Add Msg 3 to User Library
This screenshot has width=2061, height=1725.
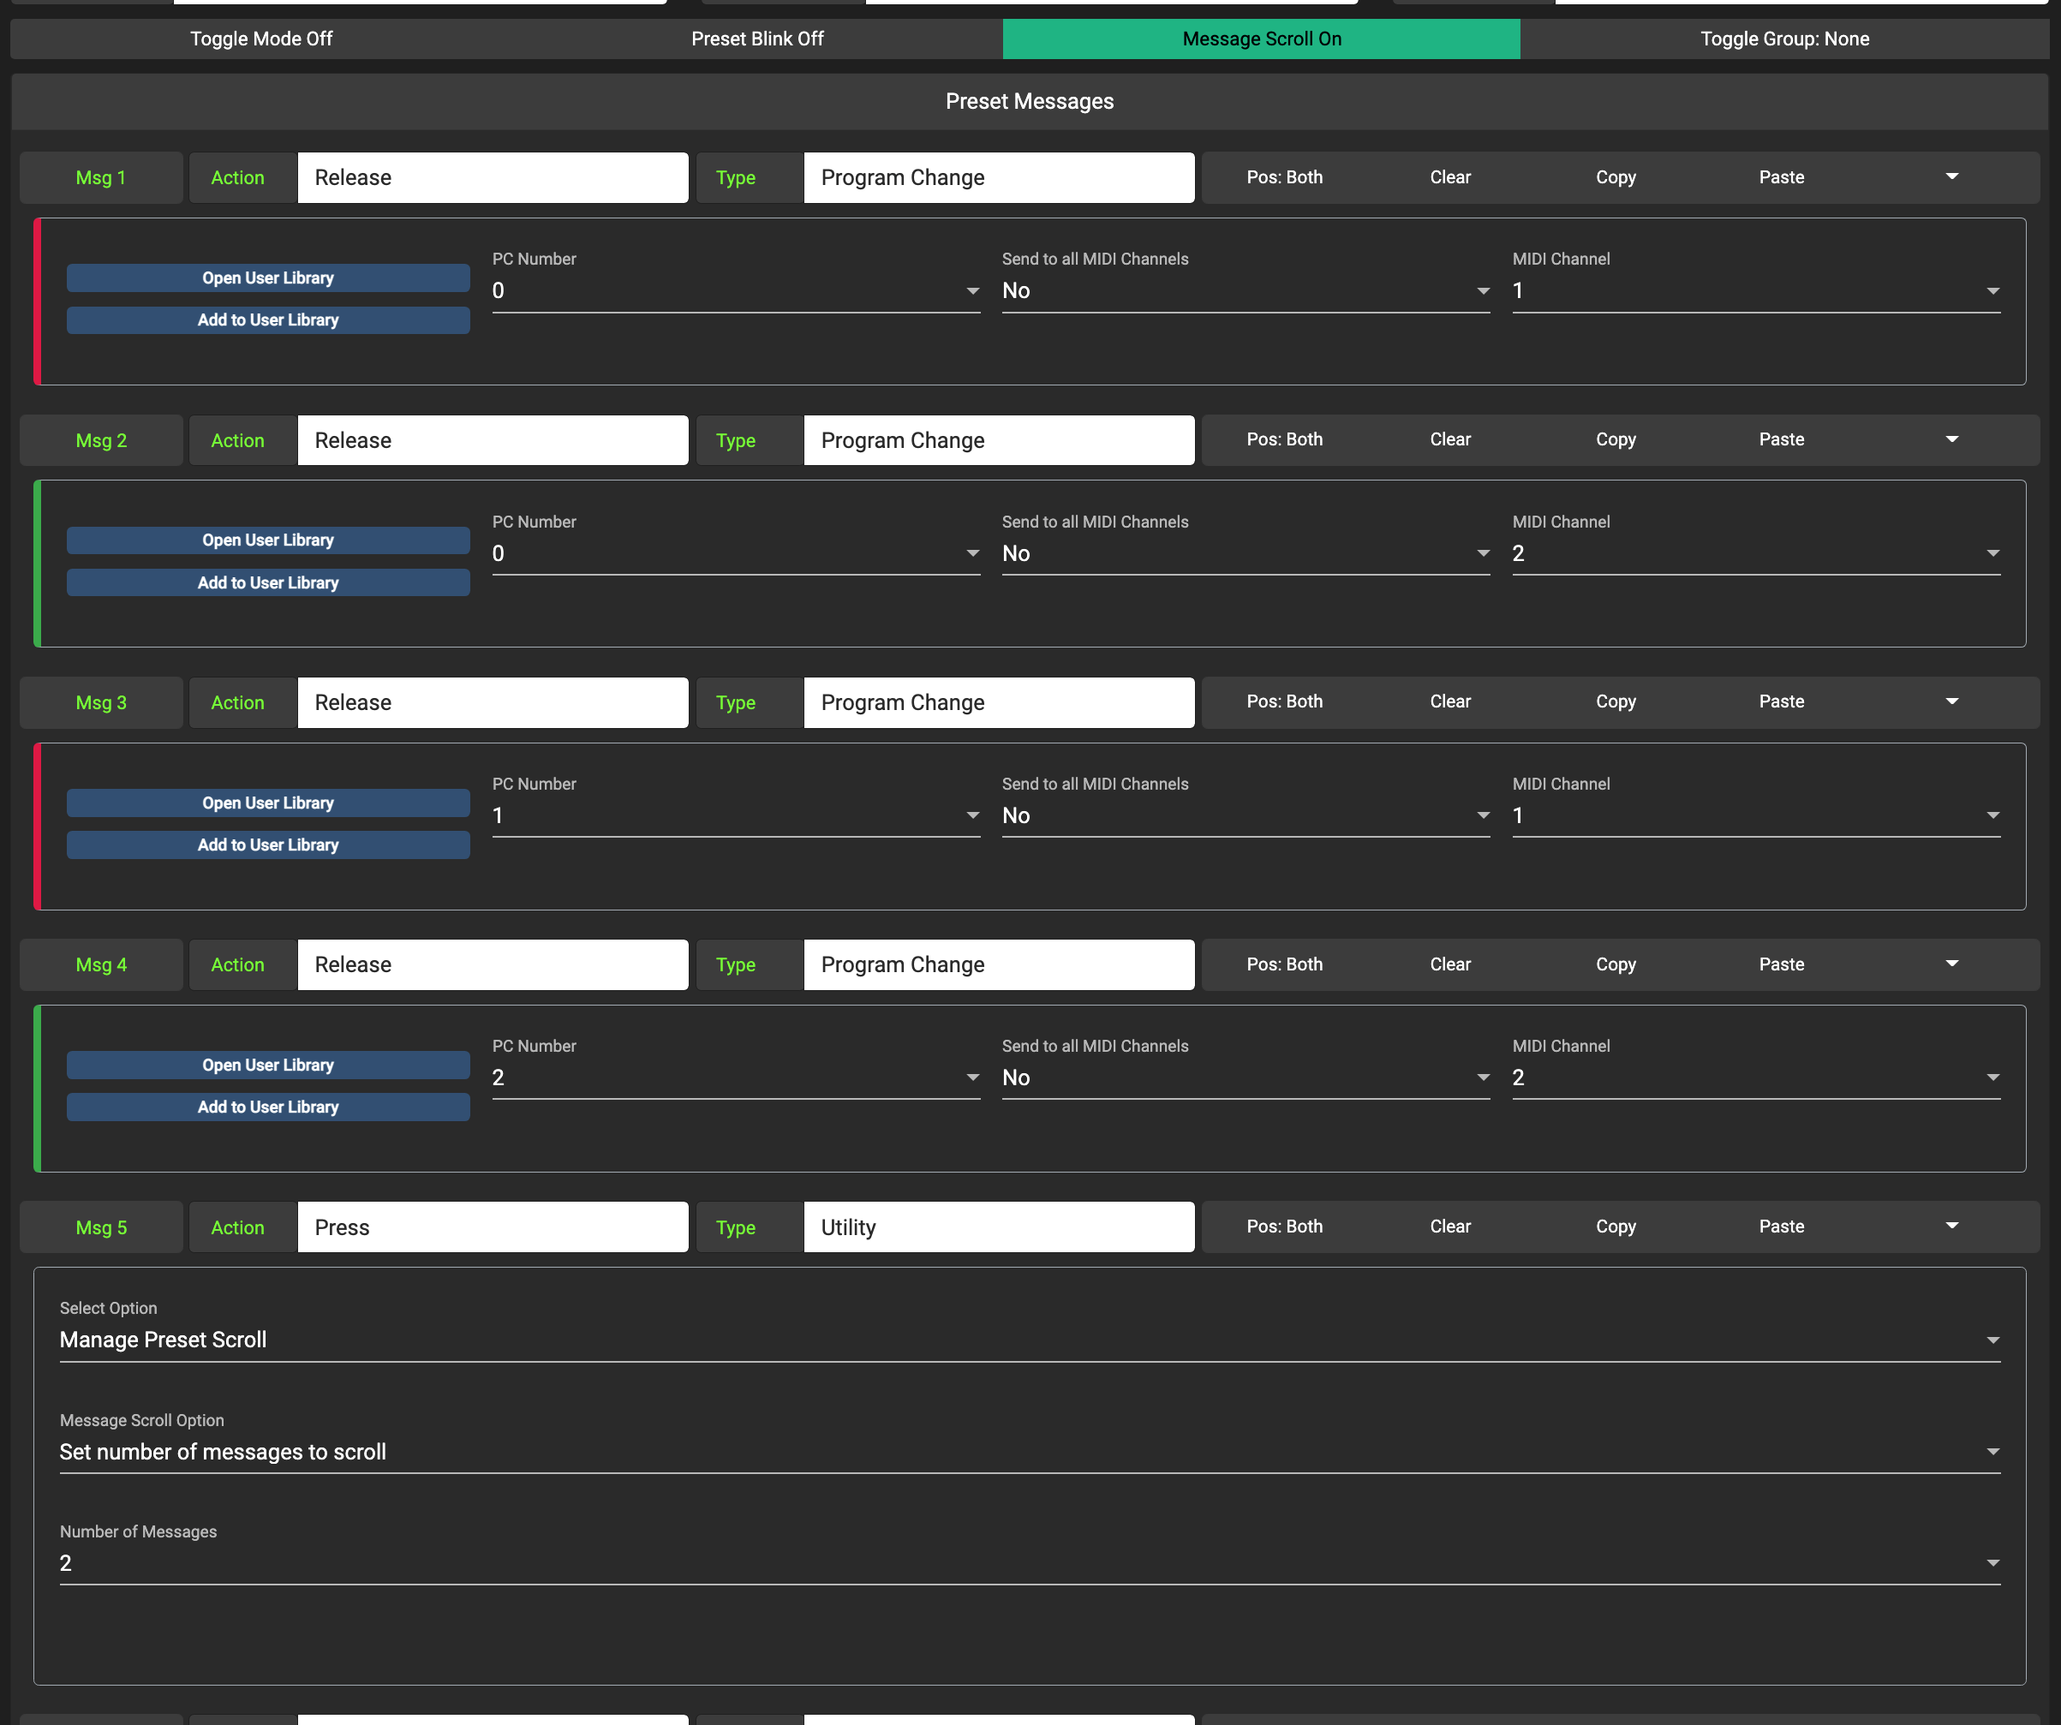point(268,845)
